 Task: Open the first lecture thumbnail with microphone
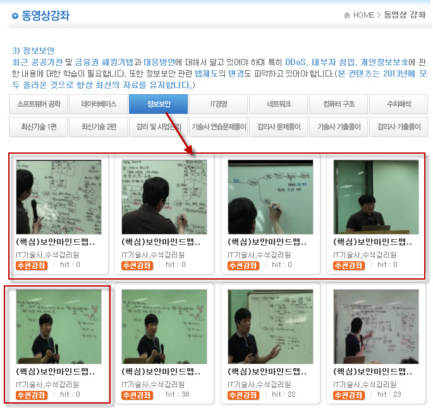59,197
